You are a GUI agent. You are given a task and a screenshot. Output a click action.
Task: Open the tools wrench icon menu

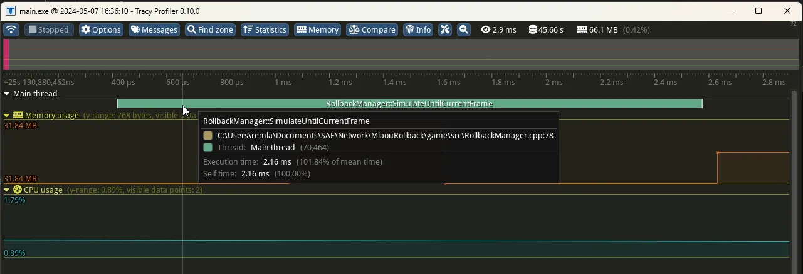[x=445, y=30]
